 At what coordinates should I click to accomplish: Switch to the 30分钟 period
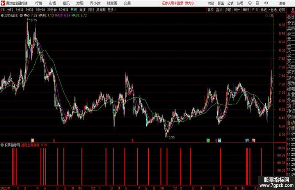(x=52, y=10)
